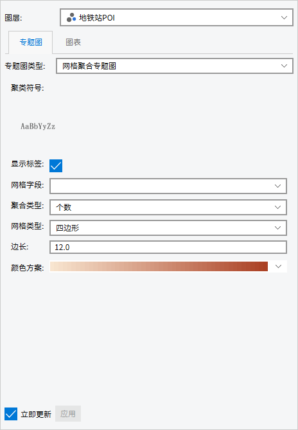298x430 pixels.
Task: Uncheck the 显示标签 checkbox
Action: (56, 166)
